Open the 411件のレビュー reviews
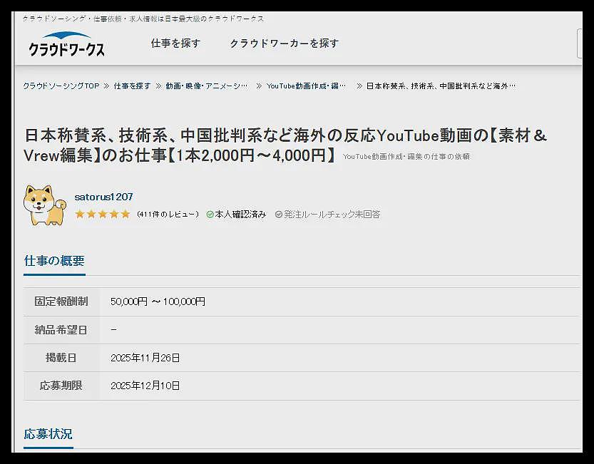The width and height of the screenshot is (594, 464). click(168, 215)
